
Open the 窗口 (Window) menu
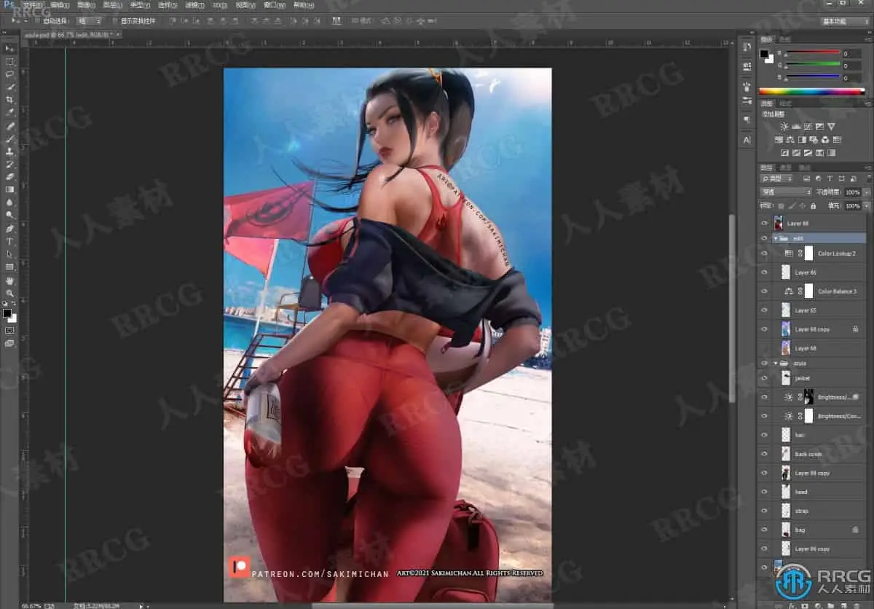click(x=273, y=5)
